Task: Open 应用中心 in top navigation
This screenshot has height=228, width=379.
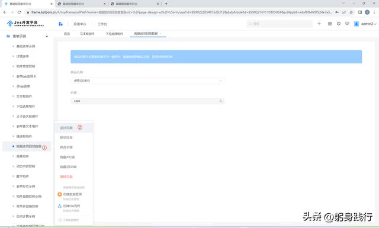Action: click(80, 24)
